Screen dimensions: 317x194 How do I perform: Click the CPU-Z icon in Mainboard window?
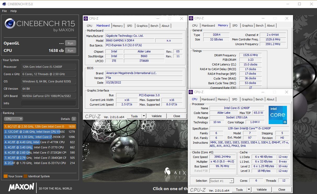coord(86,19)
